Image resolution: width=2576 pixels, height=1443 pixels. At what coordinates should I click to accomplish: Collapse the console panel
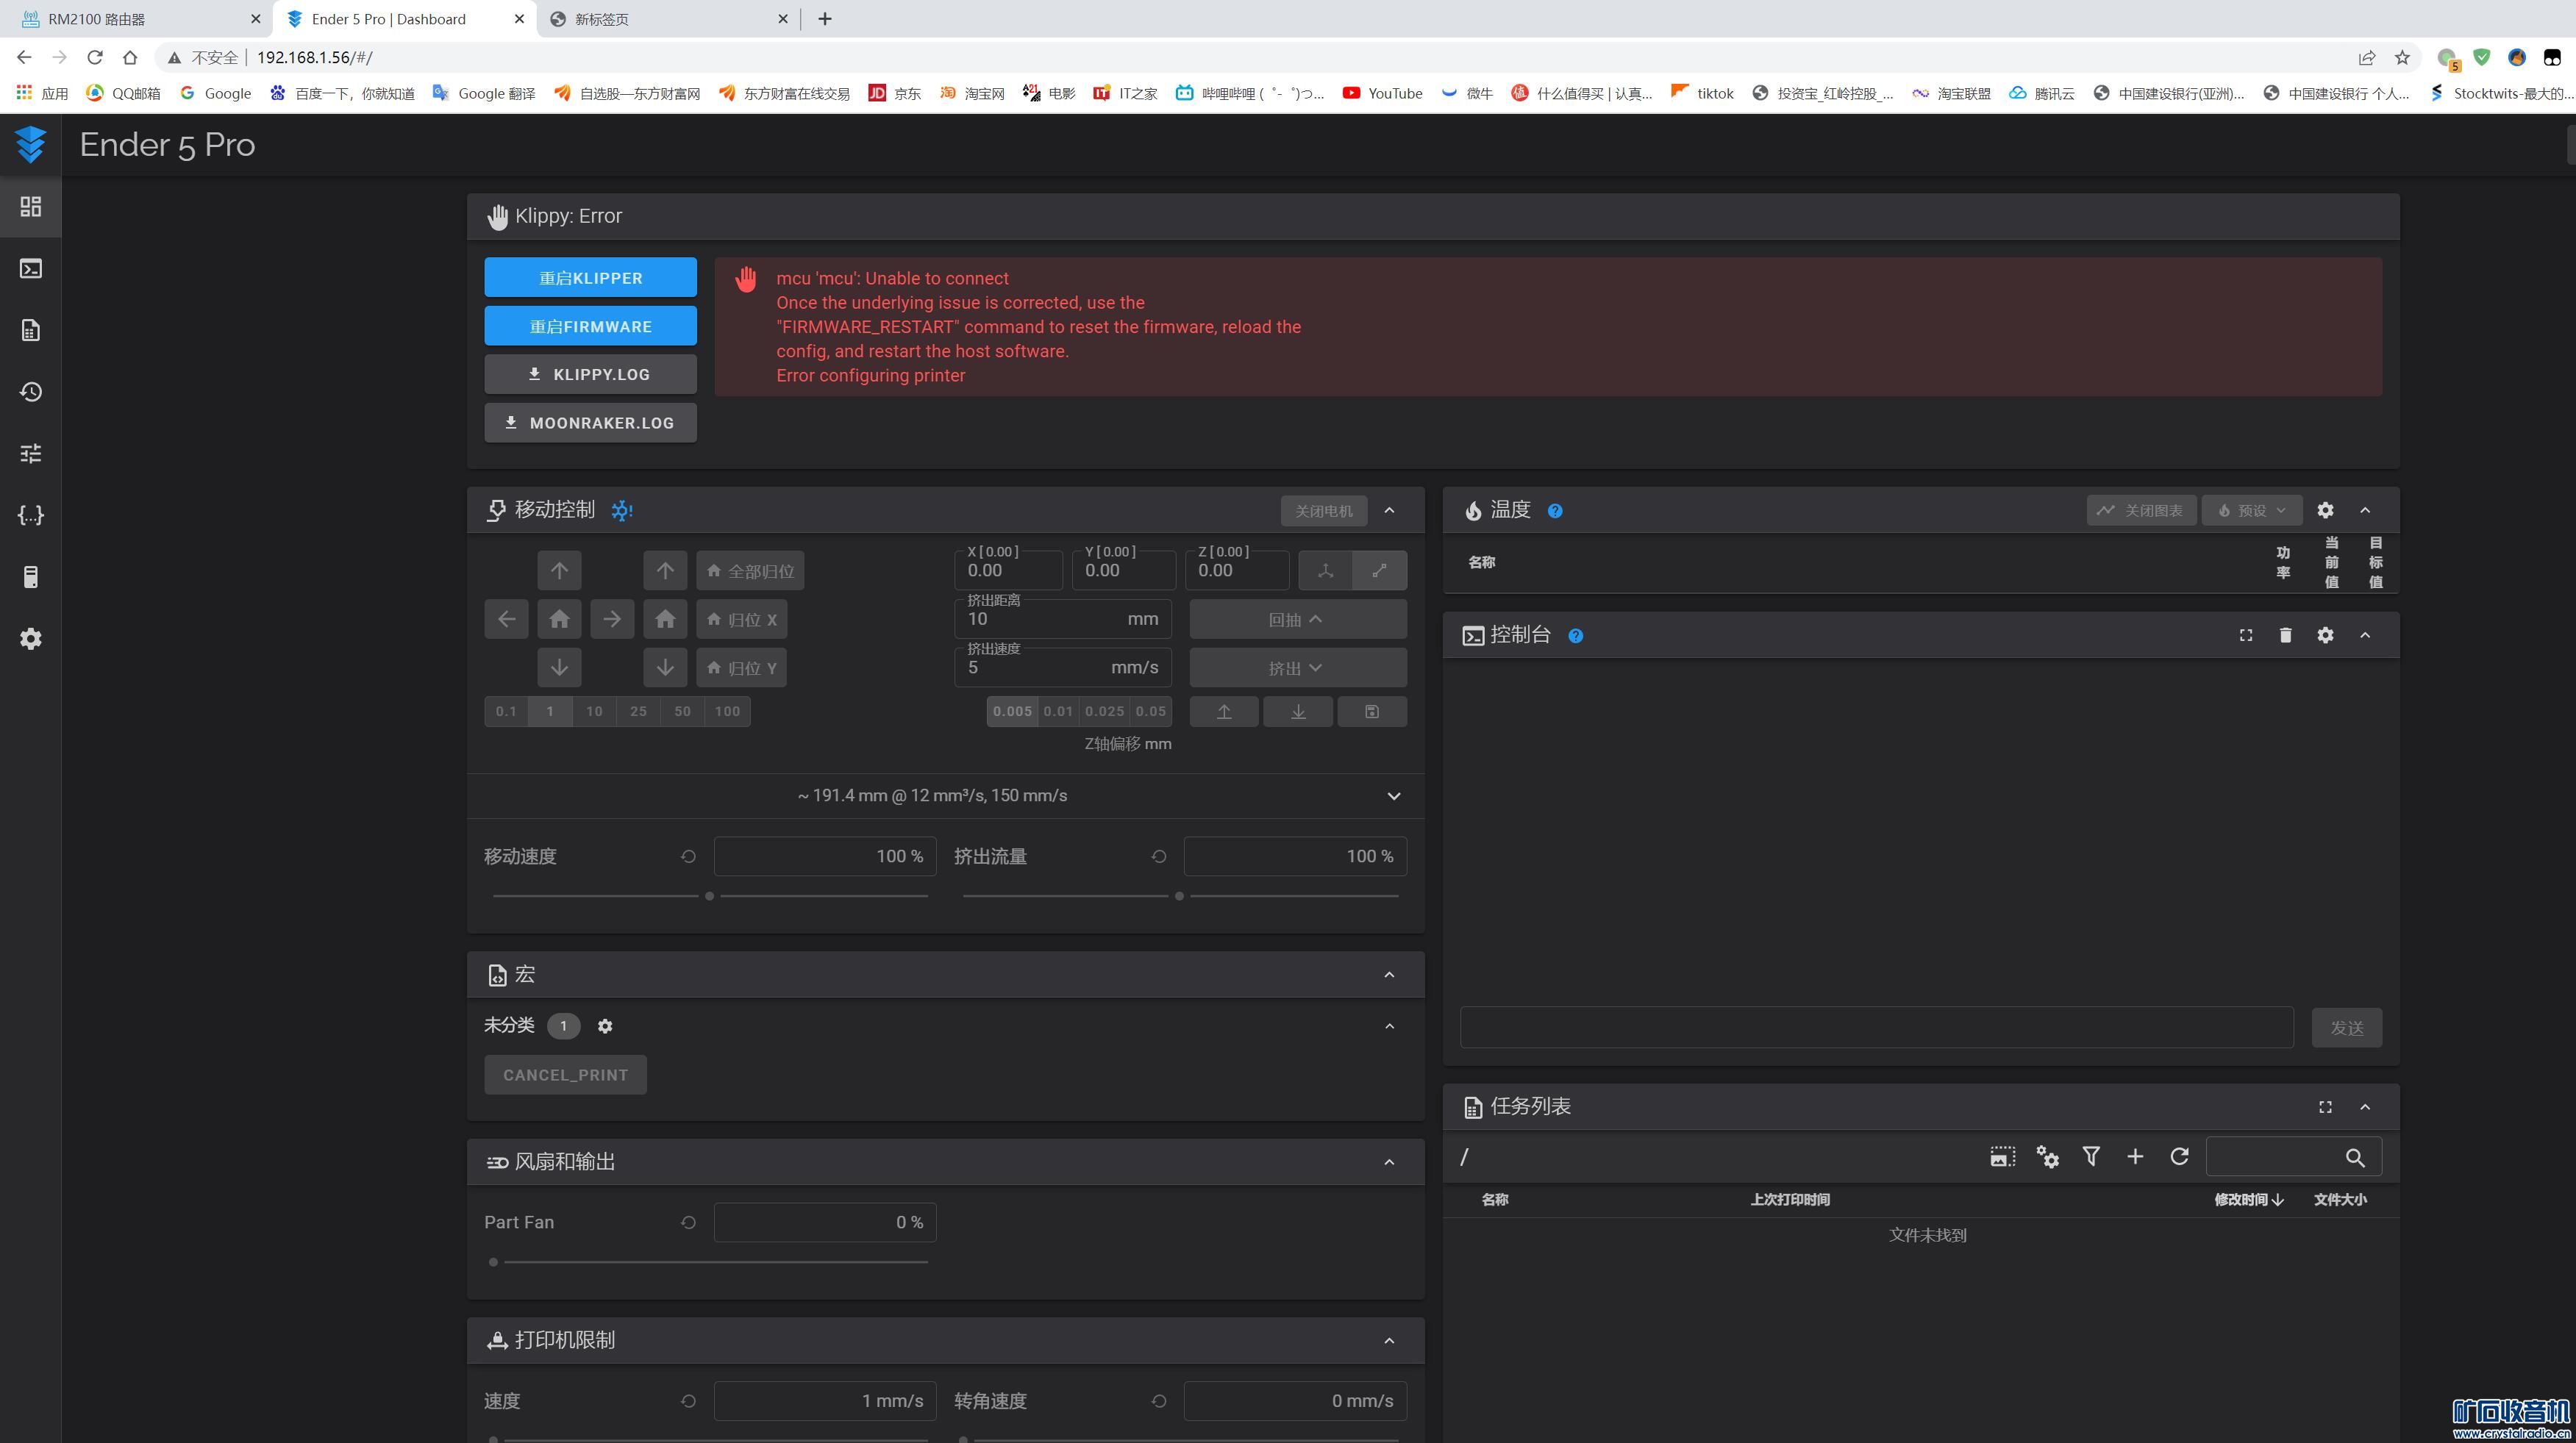tap(2365, 636)
